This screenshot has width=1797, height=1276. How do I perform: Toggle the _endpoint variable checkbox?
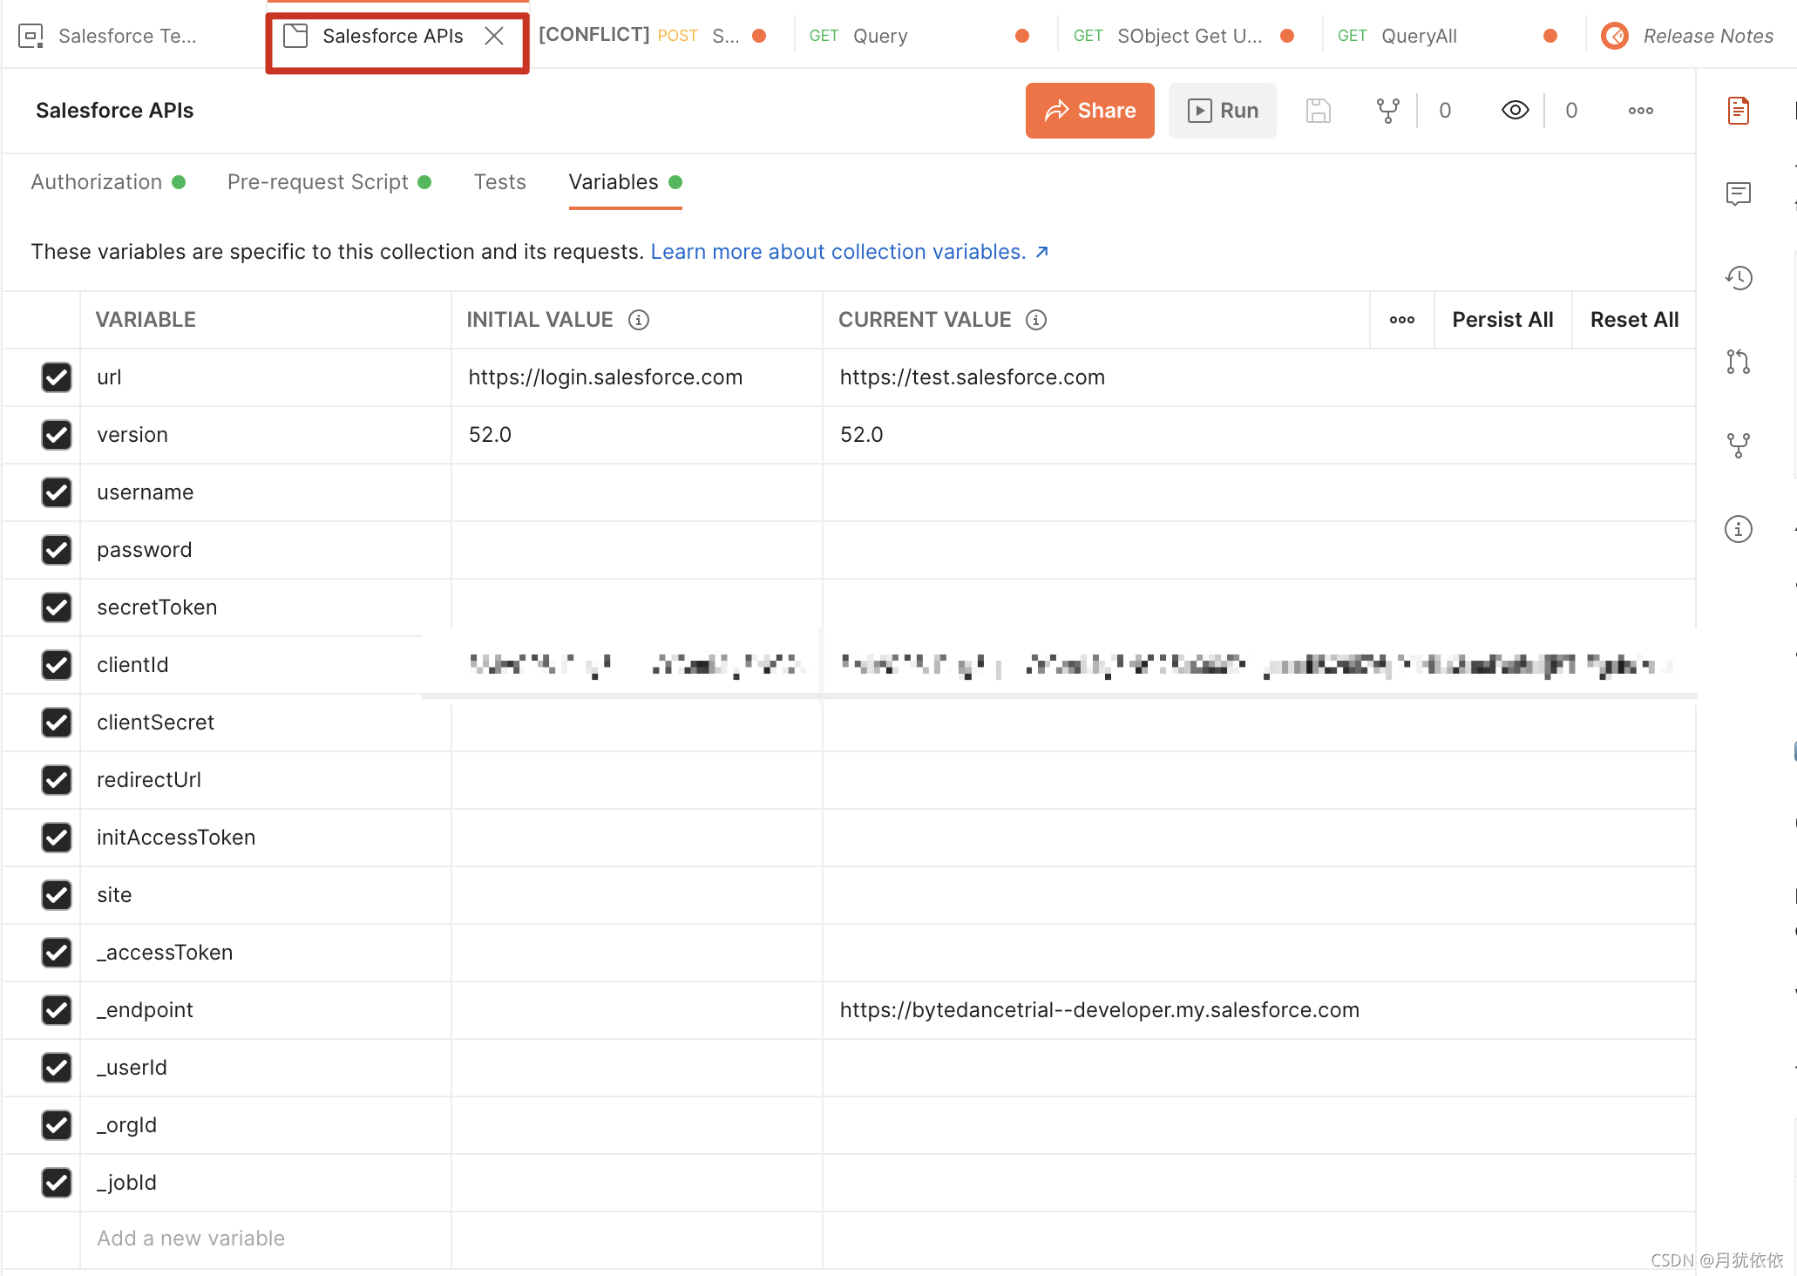(x=57, y=1010)
